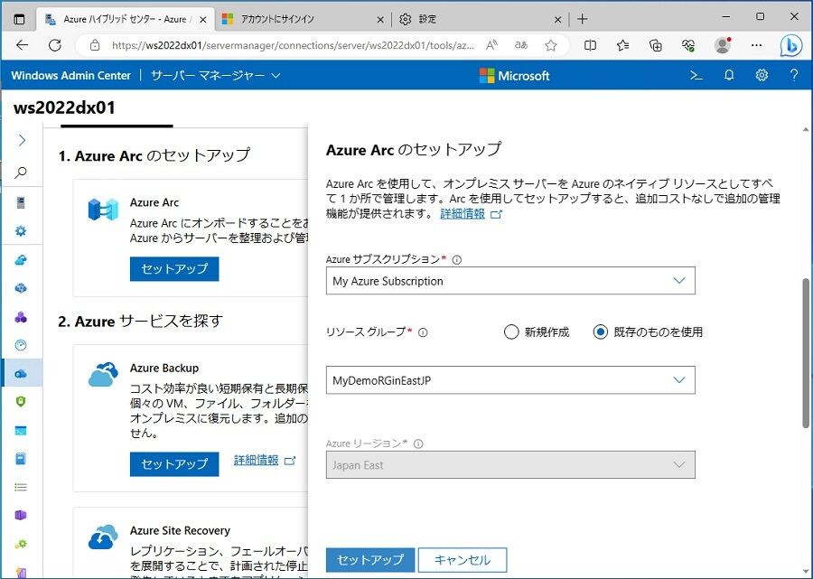This screenshot has width=813, height=579.
Task: Open tab actions menu icon at top left
Action: click(x=19, y=20)
